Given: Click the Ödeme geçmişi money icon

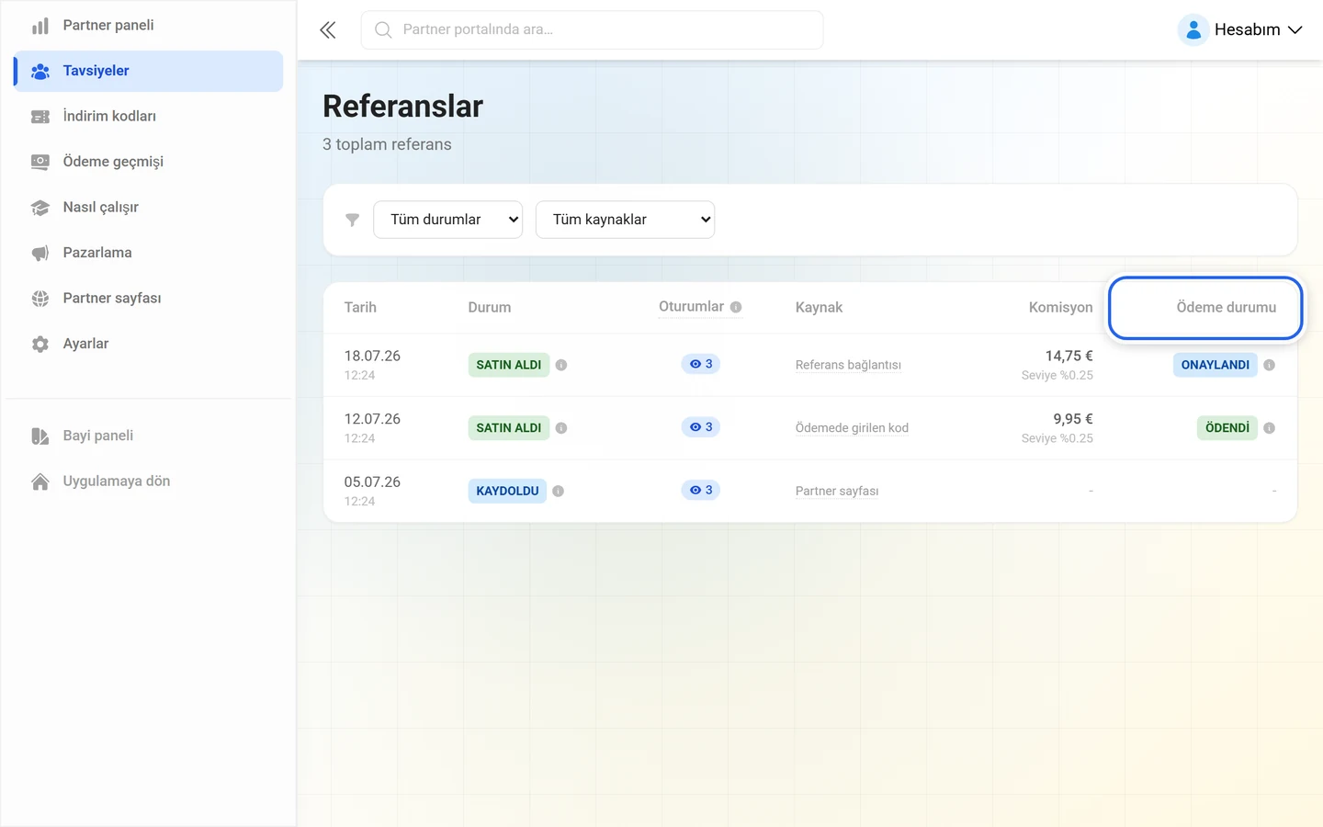Looking at the screenshot, I should (x=40, y=162).
